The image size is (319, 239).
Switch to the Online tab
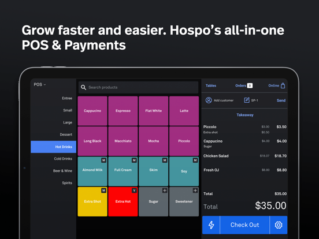coord(273,85)
